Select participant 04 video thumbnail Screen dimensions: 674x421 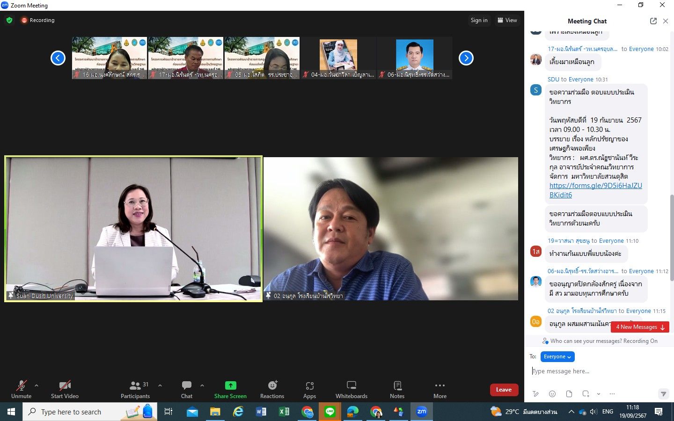338,58
